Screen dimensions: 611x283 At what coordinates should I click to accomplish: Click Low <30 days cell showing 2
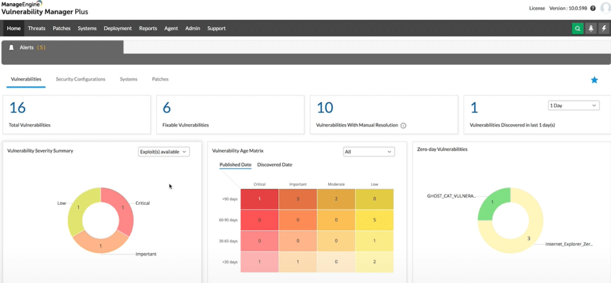click(374, 262)
